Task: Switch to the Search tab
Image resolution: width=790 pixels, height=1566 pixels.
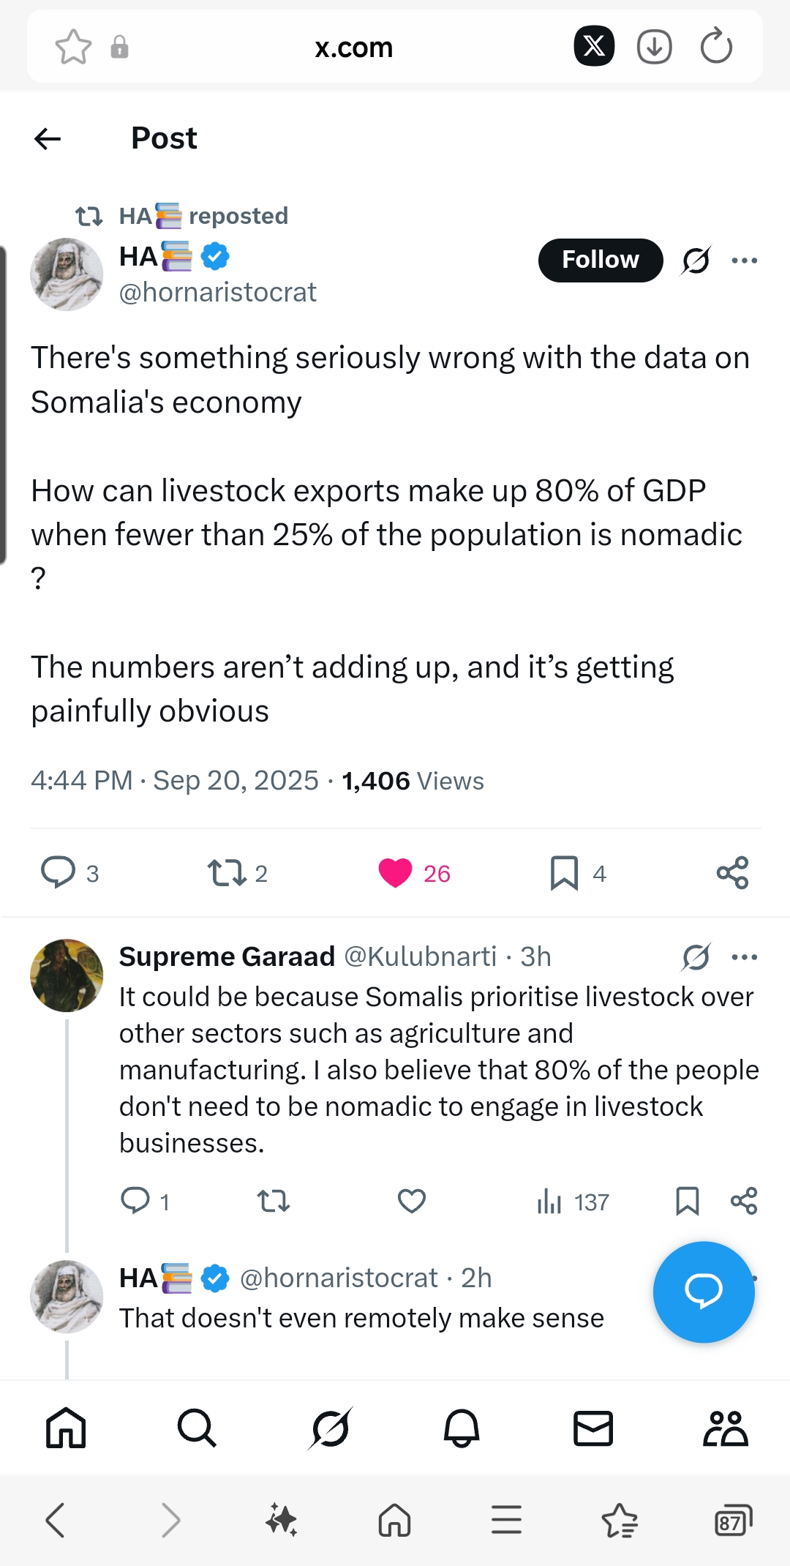Action: pyautogui.click(x=197, y=1428)
